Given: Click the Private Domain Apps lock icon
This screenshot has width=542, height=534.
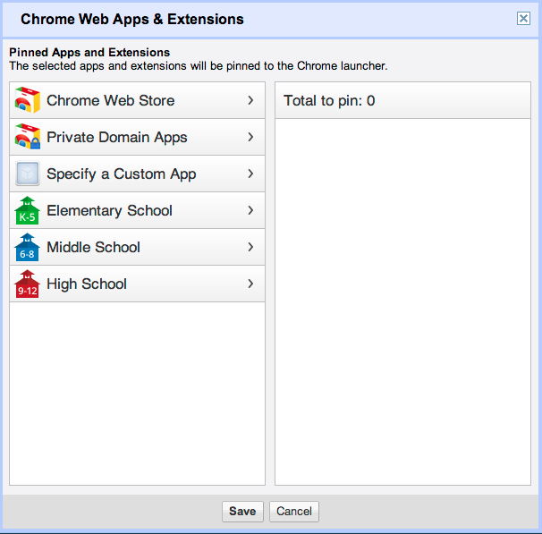Looking at the screenshot, I should [27, 138].
